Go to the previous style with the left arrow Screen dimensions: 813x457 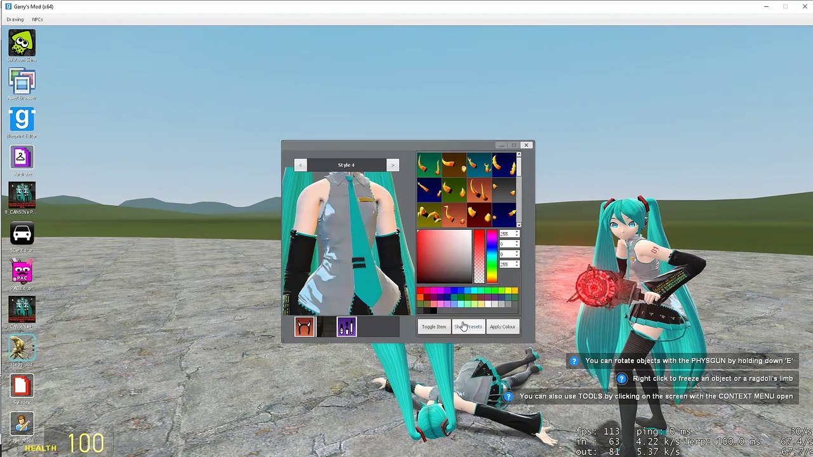tap(300, 165)
